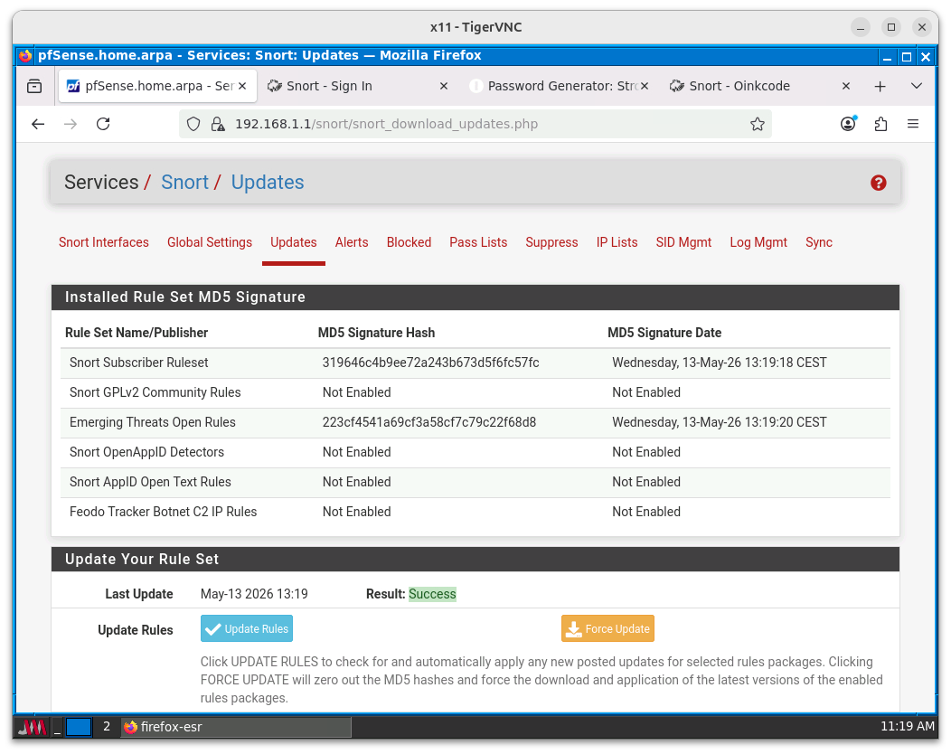Go back with the browser back arrow
Screen dimensions: 951x754
coord(38,125)
